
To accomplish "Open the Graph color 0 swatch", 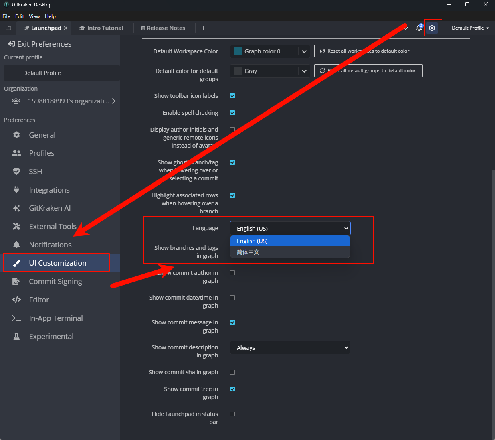I will pyautogui.click(x=269, y=51).
